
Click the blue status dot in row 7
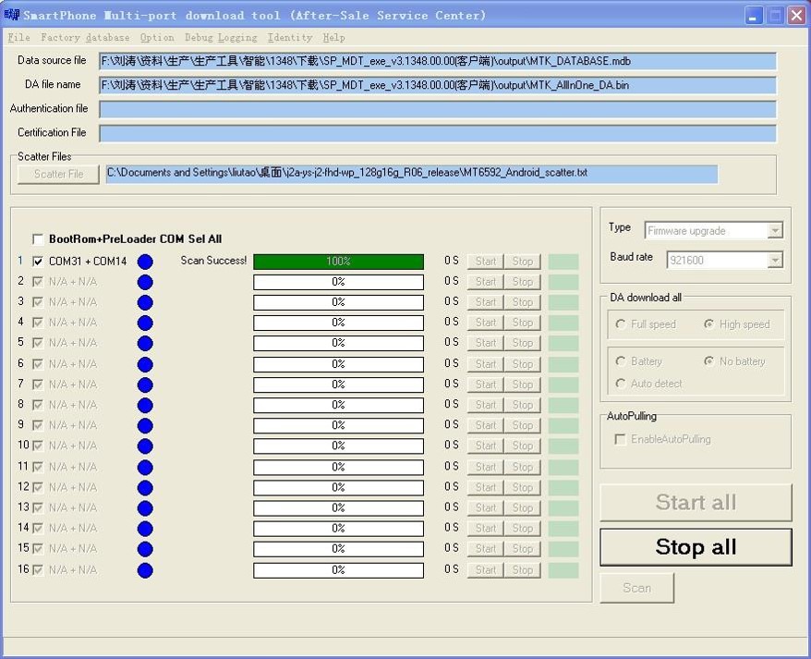(145, 384)
